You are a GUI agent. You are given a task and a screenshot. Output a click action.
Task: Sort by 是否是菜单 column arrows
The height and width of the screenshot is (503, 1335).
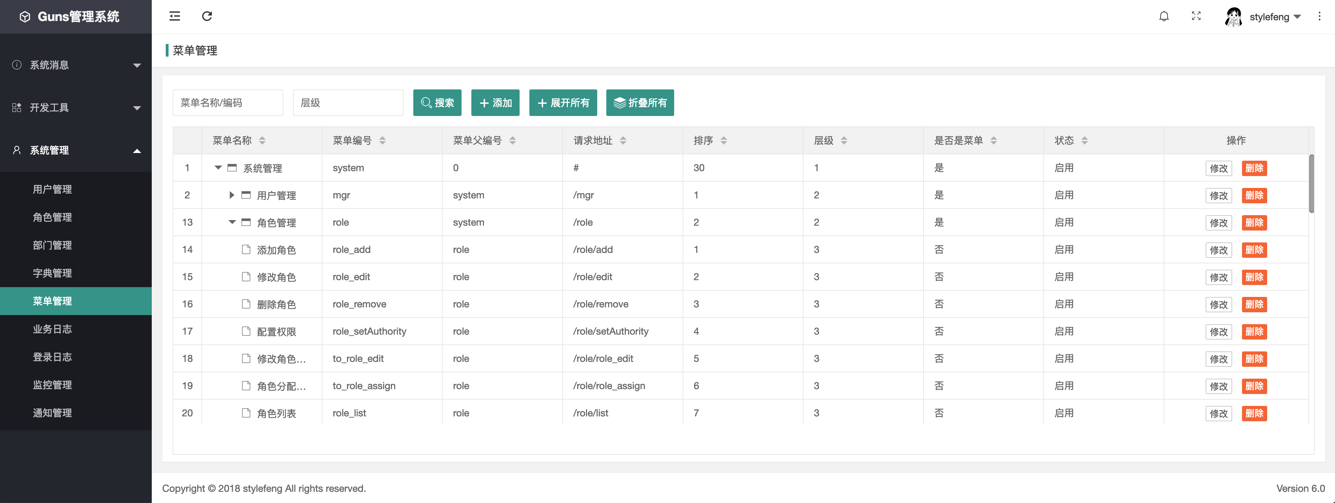[x=993, y=140]
